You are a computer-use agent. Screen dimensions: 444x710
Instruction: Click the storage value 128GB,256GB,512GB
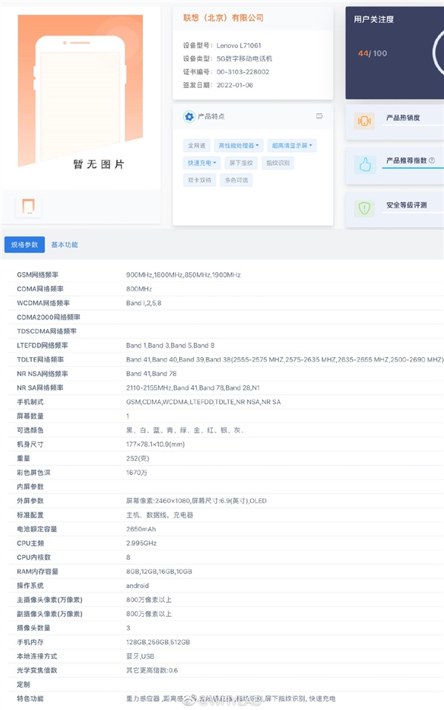point(158,642)
